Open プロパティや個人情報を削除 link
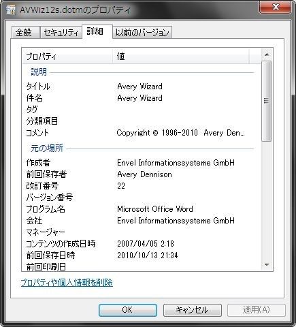Screen dimensions: 296x327 67,283
